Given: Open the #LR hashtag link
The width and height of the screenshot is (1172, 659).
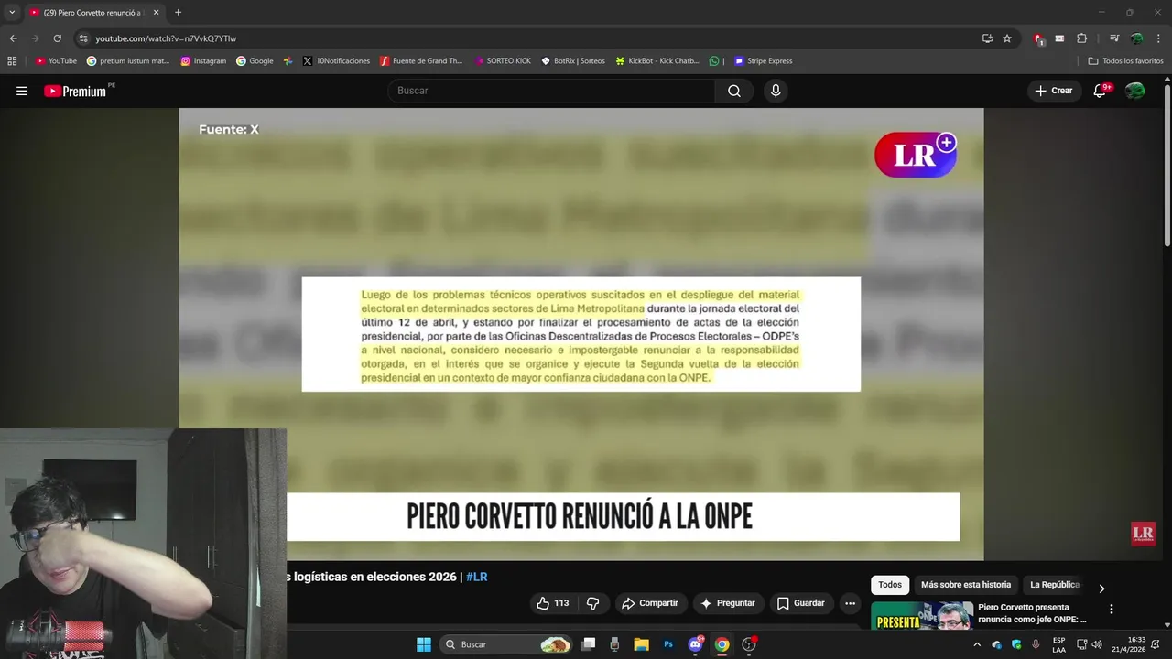Looking at the screenshot, I should click(476, 577).
